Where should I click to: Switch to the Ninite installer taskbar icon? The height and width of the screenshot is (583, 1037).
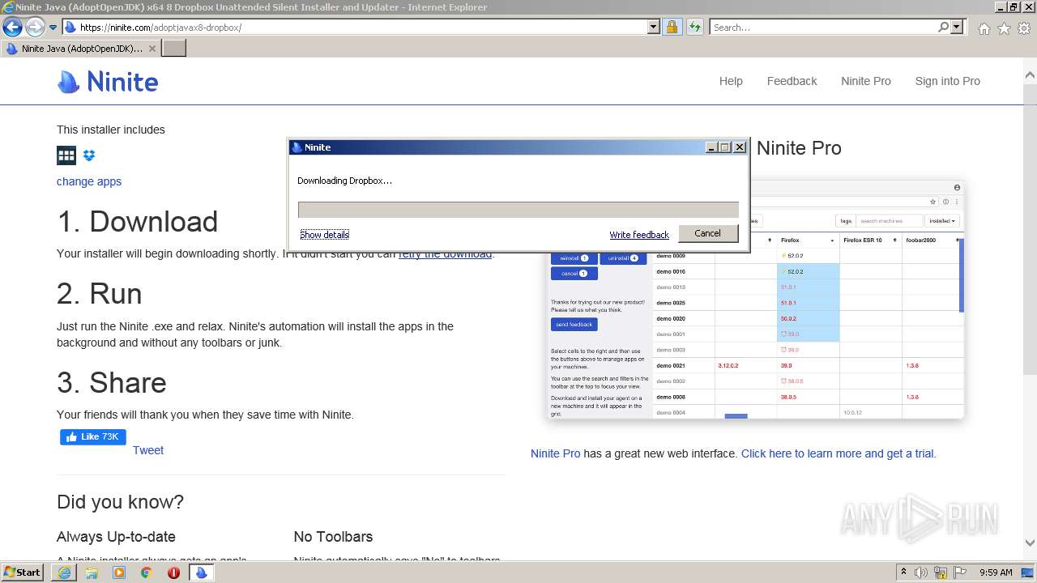(201, 572)
